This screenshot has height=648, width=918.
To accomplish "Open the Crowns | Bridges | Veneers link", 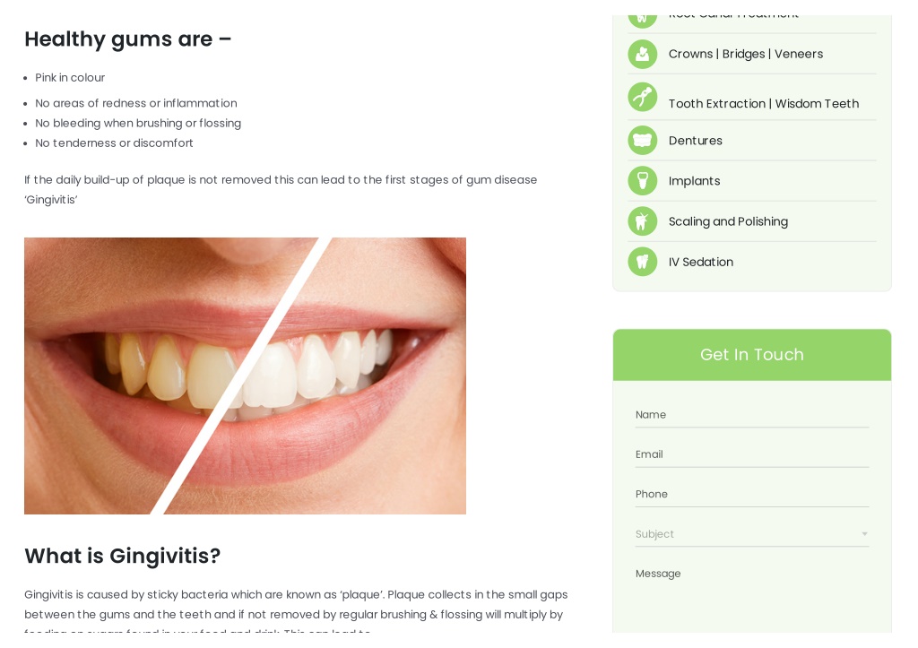I will click(x=745, y=54).
